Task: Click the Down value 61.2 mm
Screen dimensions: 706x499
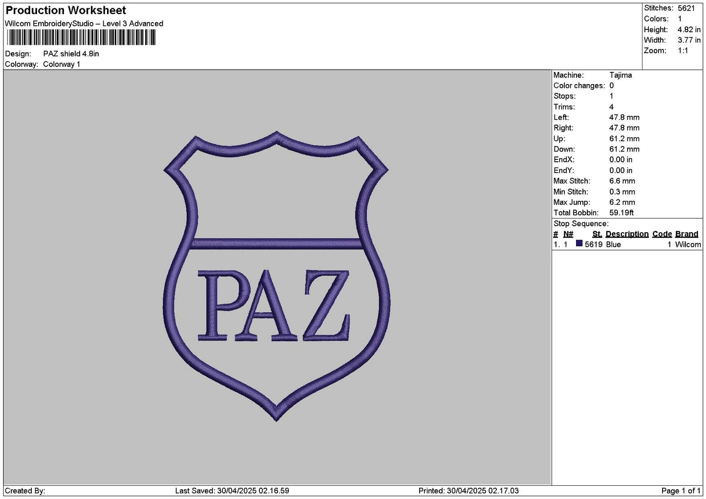Action: tap(624, 149)
